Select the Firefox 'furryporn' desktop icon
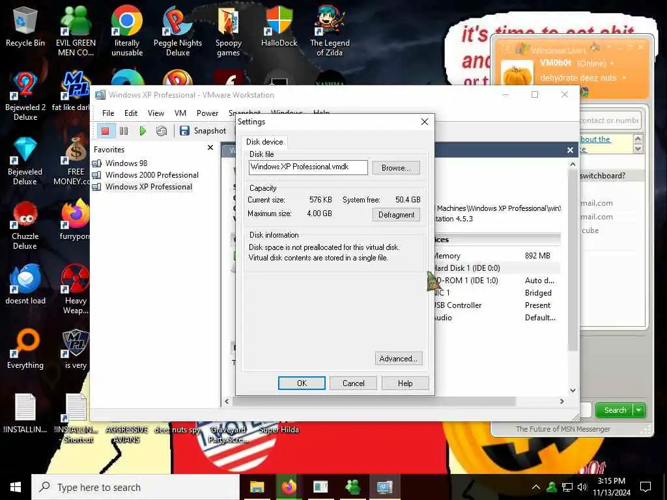The image size is (667, 500). [75, 220]
